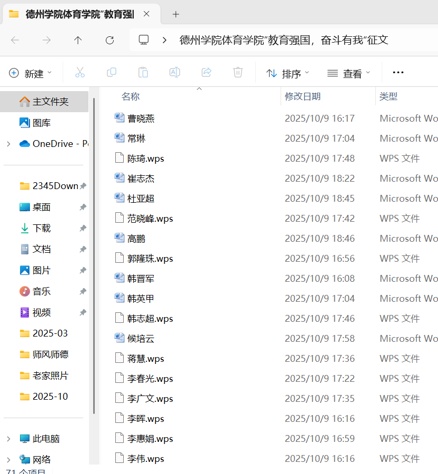Screen dimensions: 438x474
Task: Click the Paste clipboard icon
Action: (143, 73)
